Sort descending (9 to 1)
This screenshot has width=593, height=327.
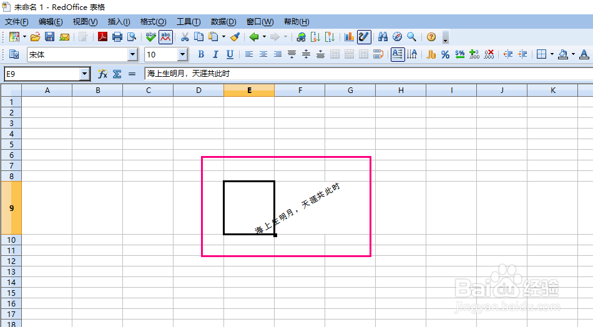pos(330,37)
